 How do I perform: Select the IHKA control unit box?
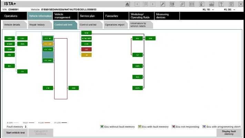[22, 44]
